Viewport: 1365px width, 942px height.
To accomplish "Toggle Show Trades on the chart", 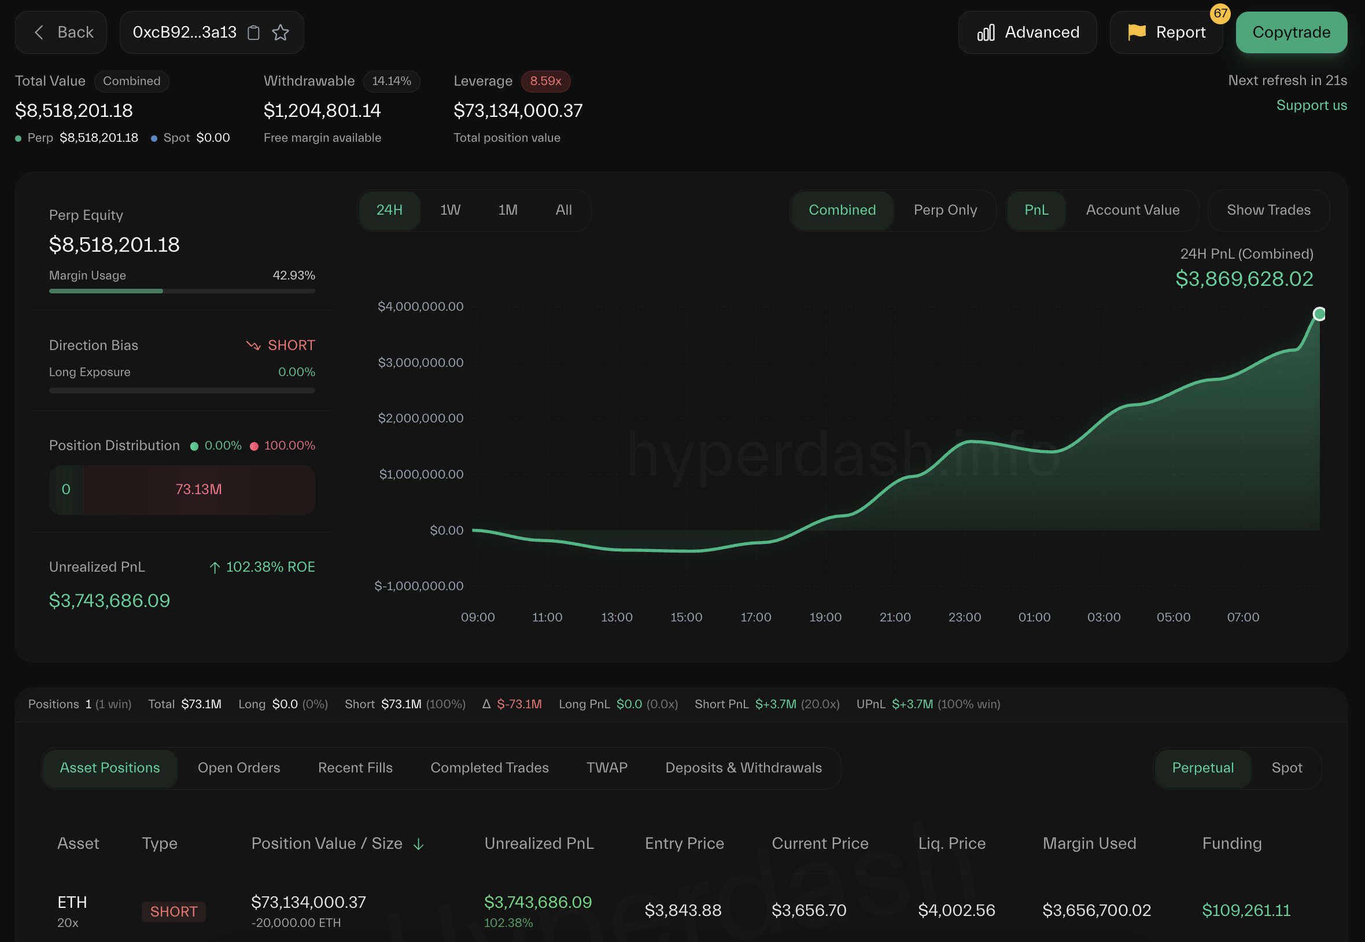I will coord(1268,210).
